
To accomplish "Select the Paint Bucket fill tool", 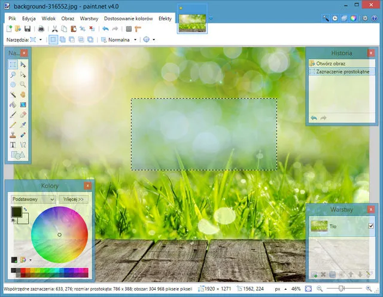I will click(x=13, y=105).
